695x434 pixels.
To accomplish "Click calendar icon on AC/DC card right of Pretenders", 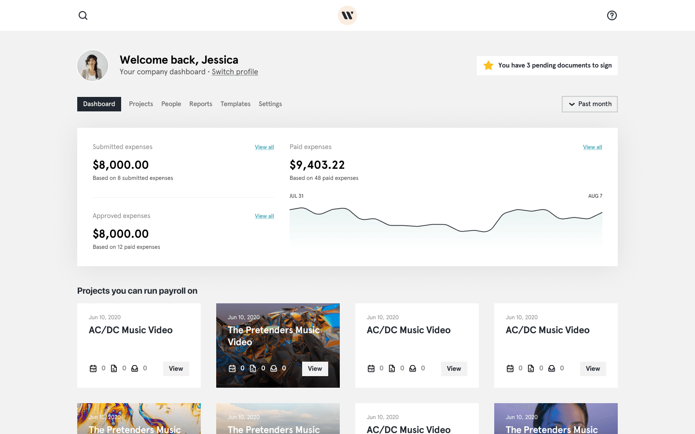I will coord(371,368).
